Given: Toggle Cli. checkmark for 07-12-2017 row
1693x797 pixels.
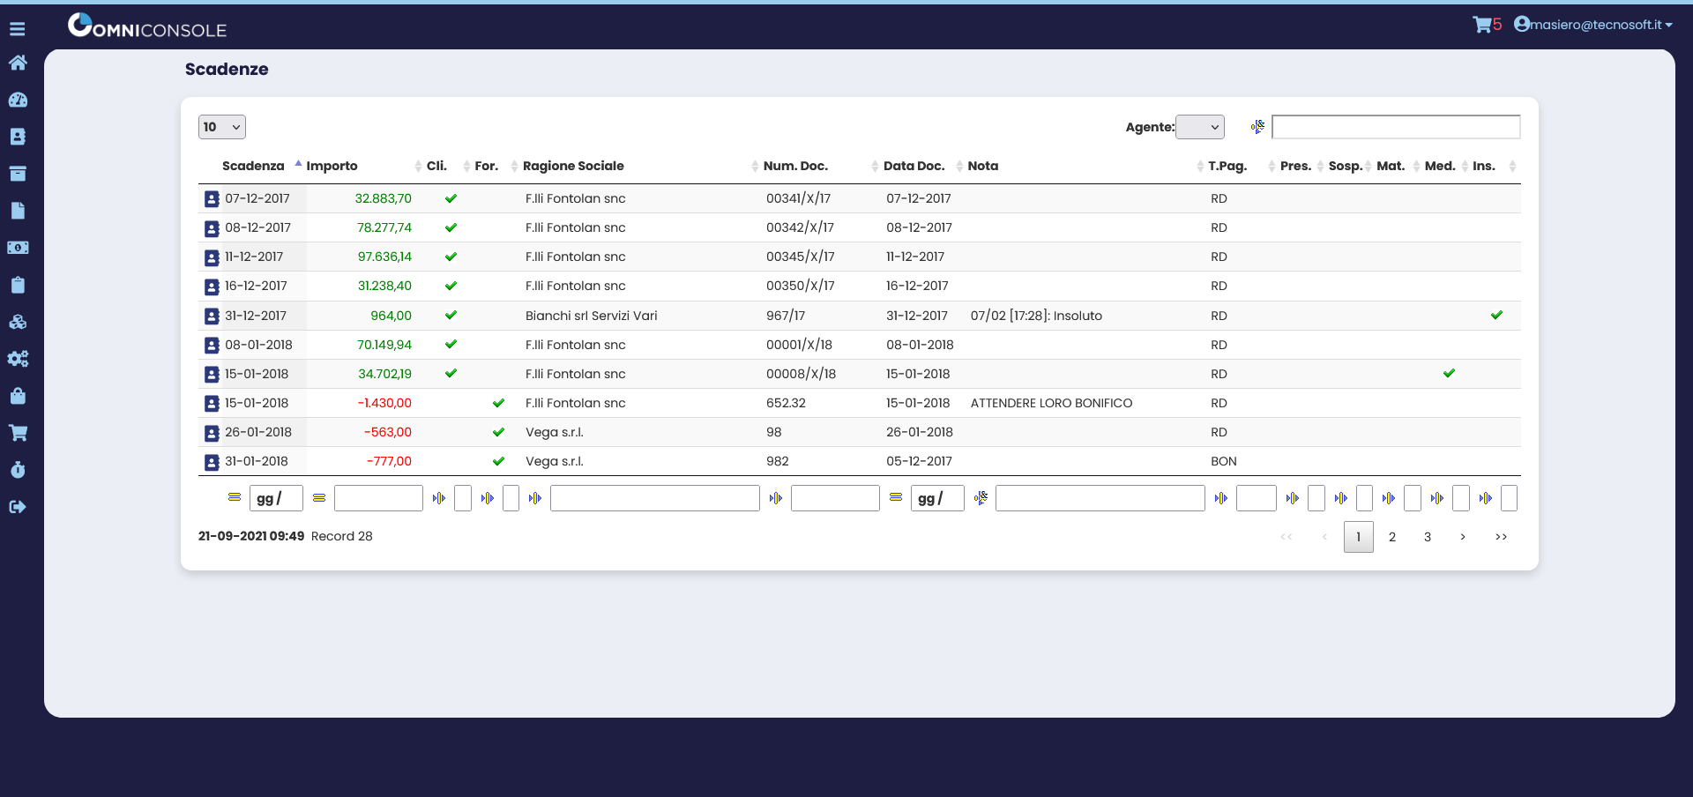Looking at the screenshot, I should click(x=451, y=198).
